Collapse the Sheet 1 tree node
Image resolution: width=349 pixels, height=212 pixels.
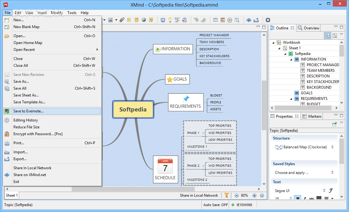tap(279, 48)
